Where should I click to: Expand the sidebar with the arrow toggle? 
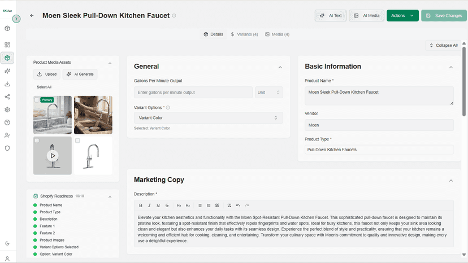coord(16,19)
